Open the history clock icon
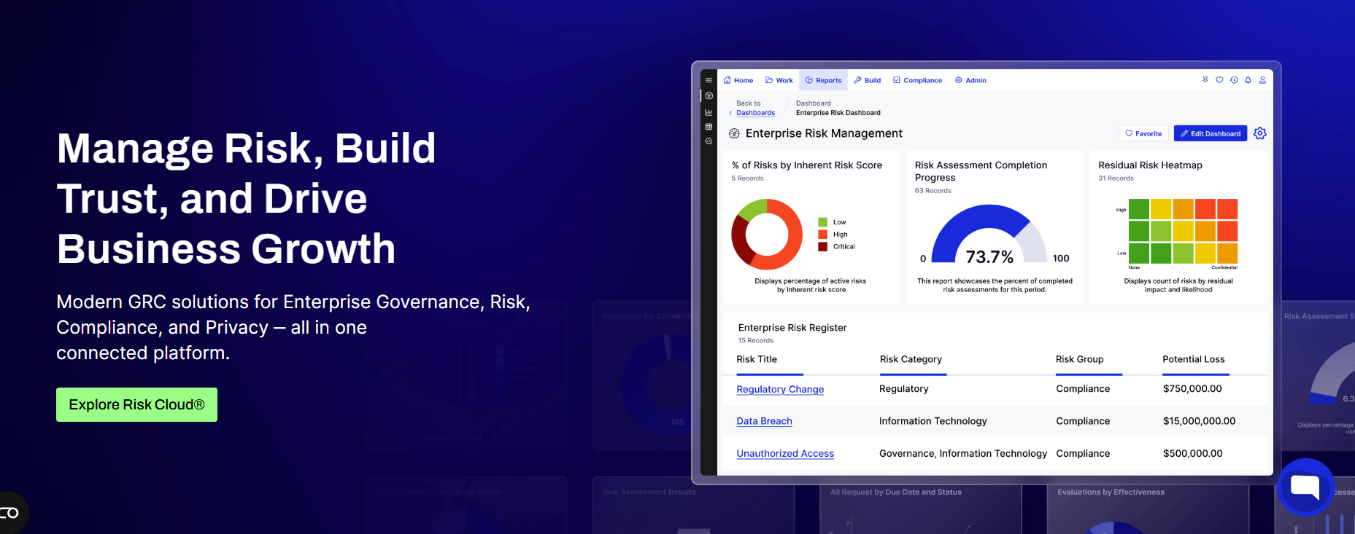The width and height of the screenshot is (1355, 534). [1234, 80]
